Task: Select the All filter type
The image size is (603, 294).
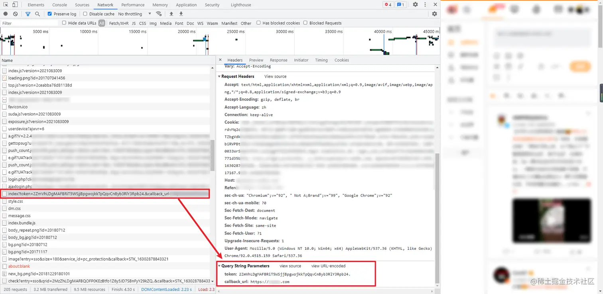Action: point(102,23)
